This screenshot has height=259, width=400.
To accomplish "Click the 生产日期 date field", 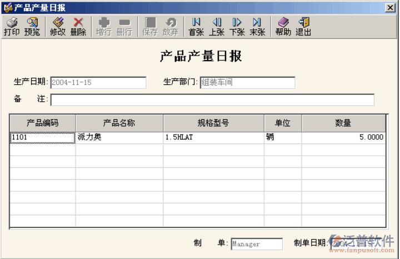I will [98, 83].
